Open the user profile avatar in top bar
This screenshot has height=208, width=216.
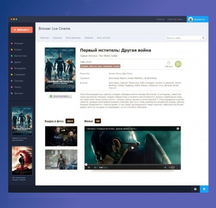191,19
